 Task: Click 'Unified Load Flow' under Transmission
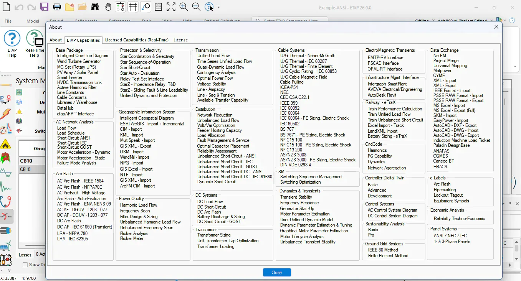213,56
